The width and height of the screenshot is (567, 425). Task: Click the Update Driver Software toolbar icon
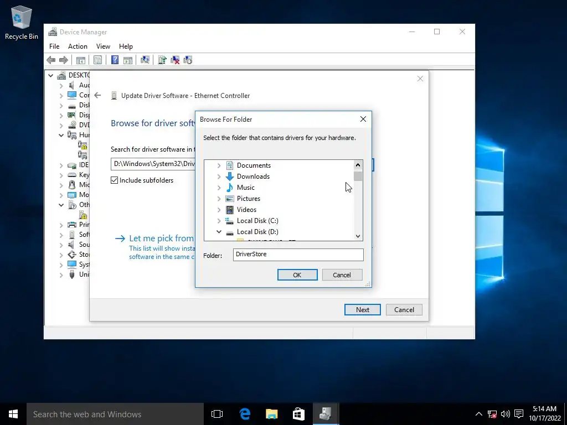click(162, 60)
